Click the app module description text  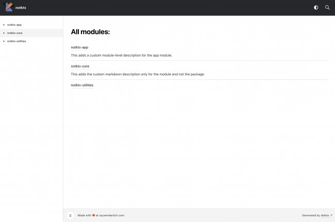pos(122,55)
